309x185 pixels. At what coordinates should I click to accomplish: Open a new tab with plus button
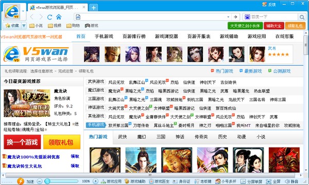(94, 8)
